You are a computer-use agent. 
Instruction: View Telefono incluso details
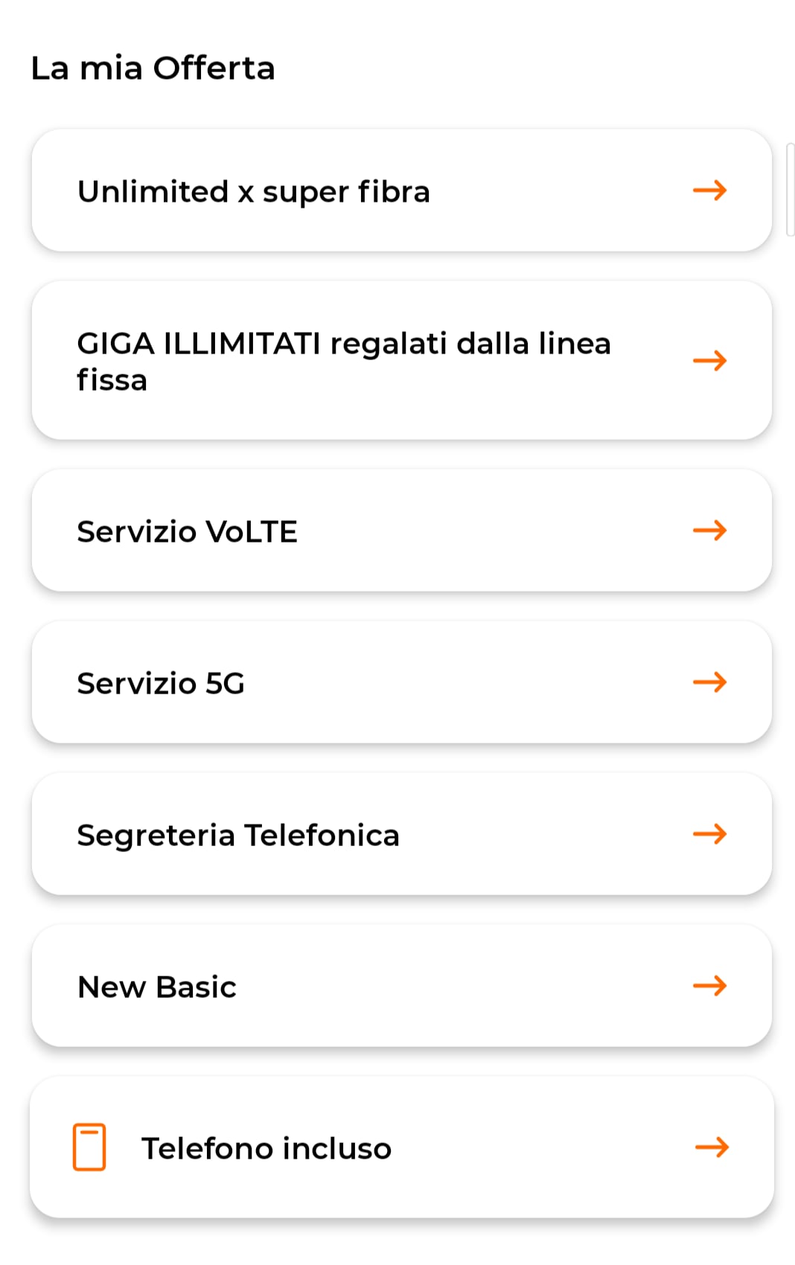[266, 1148]
